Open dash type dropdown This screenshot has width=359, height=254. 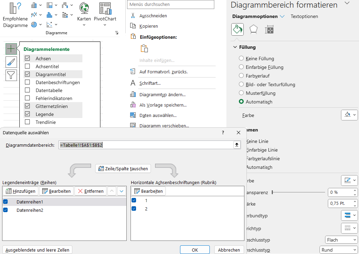pyautogui.click(x=349, y=228)
